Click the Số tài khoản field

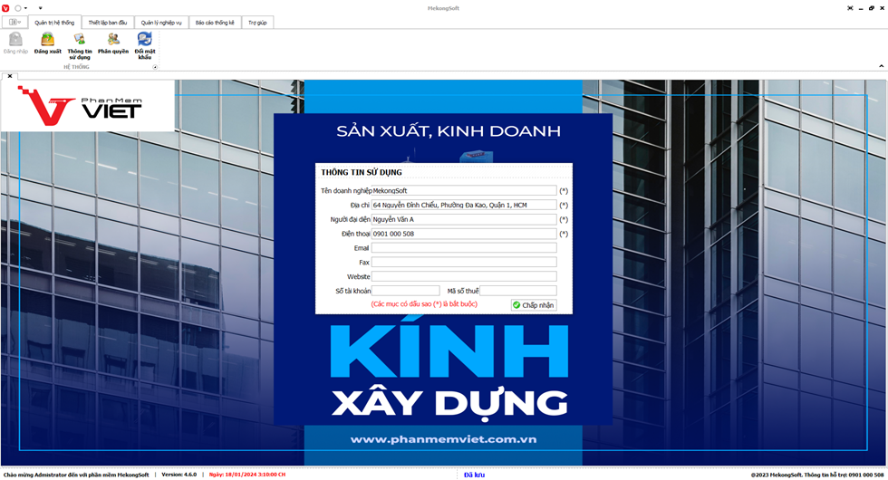(x=406, y=291)
